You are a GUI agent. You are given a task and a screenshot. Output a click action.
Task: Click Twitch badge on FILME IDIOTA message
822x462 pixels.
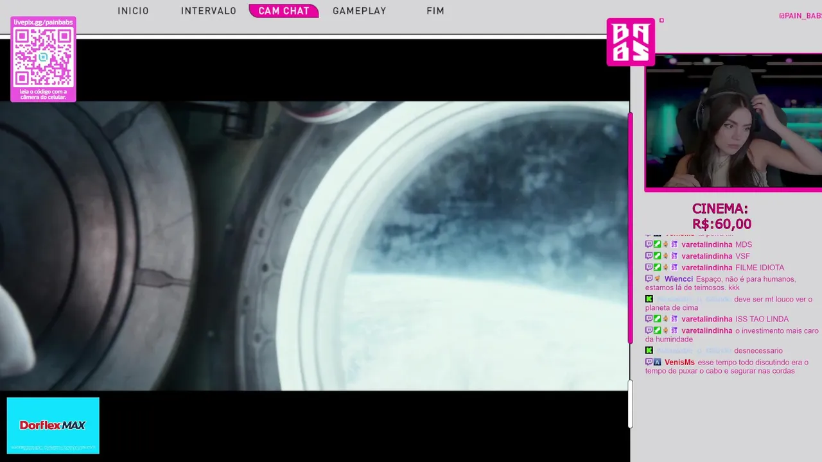point(649,268)
